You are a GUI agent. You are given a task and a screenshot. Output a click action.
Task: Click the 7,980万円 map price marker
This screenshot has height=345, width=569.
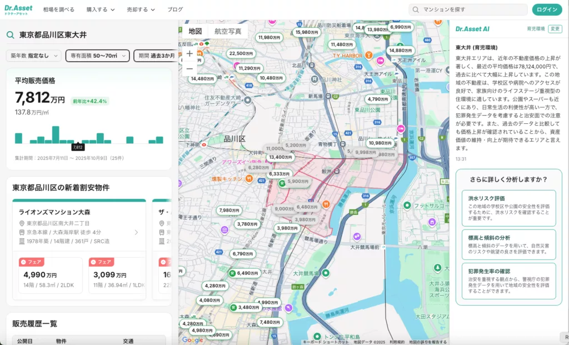click(x=228, y=211)
